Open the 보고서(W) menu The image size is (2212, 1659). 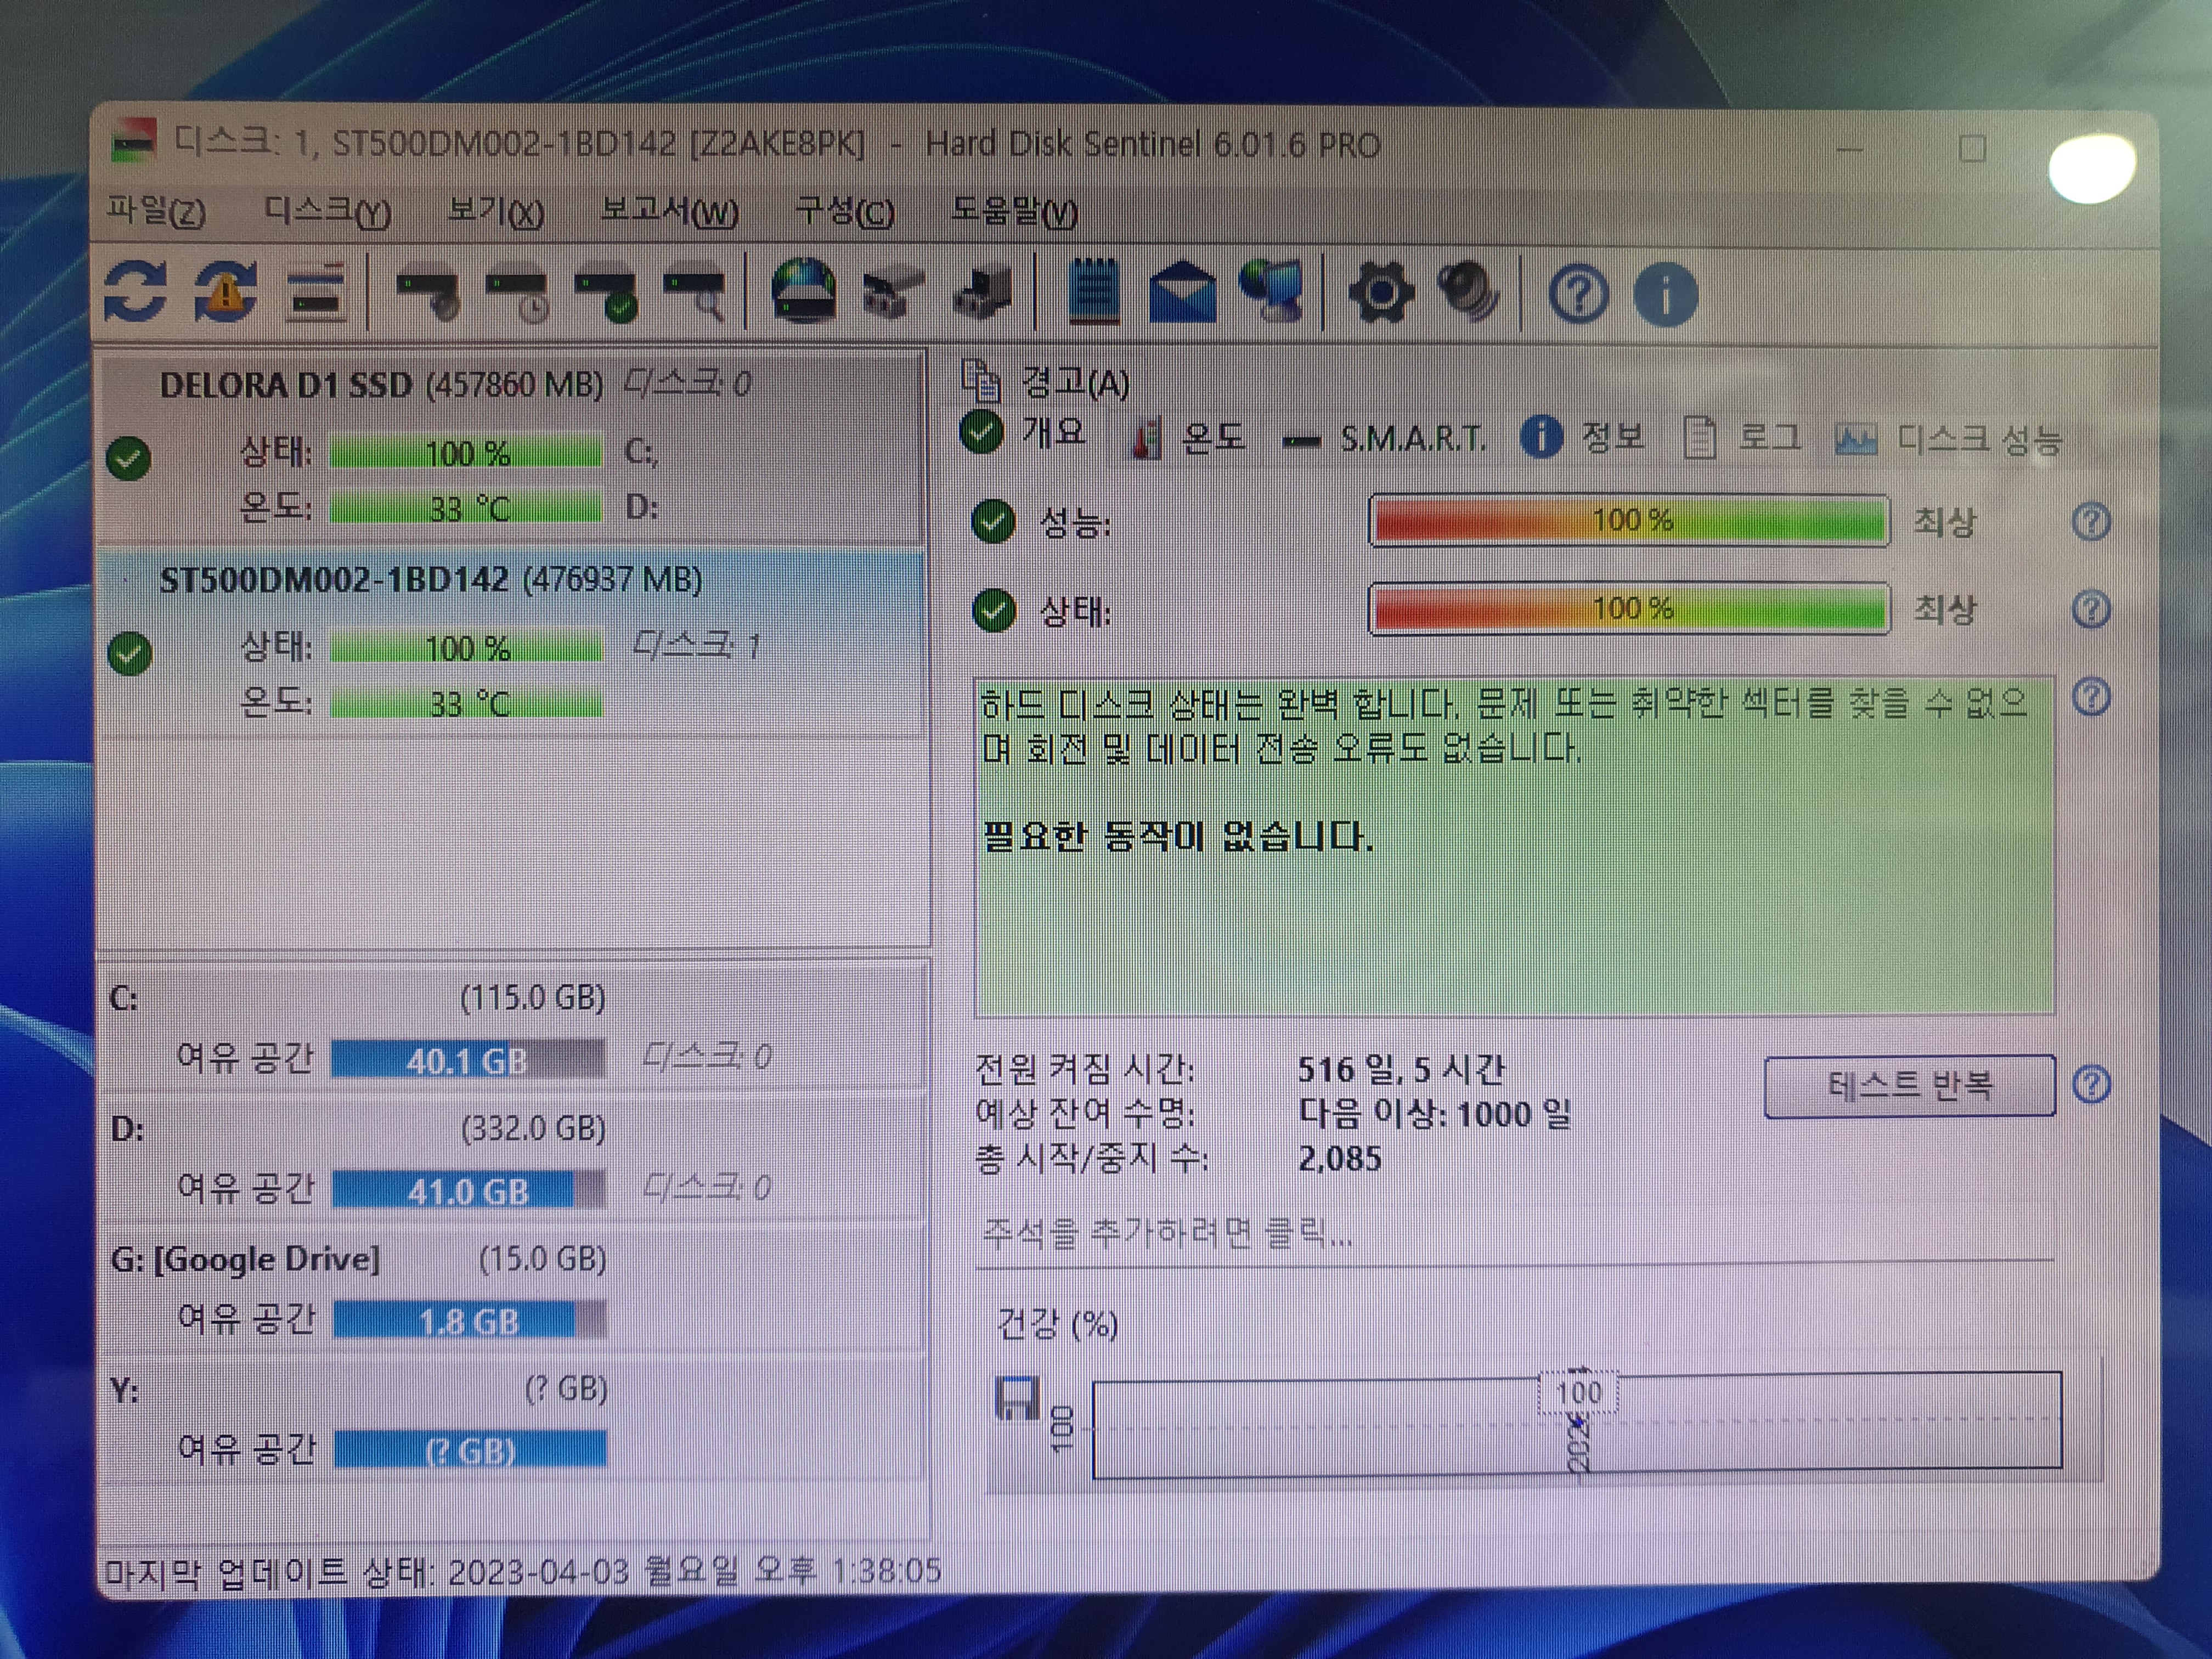(669, 211)
